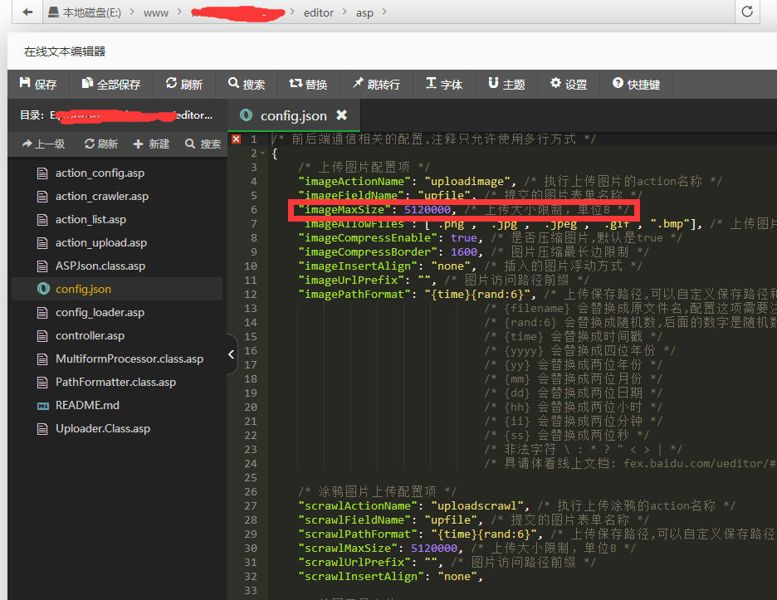Open 搜索 (search) from the top toolbar
Viewport: 777px width, 600px height.
click(x=247, y=84)
